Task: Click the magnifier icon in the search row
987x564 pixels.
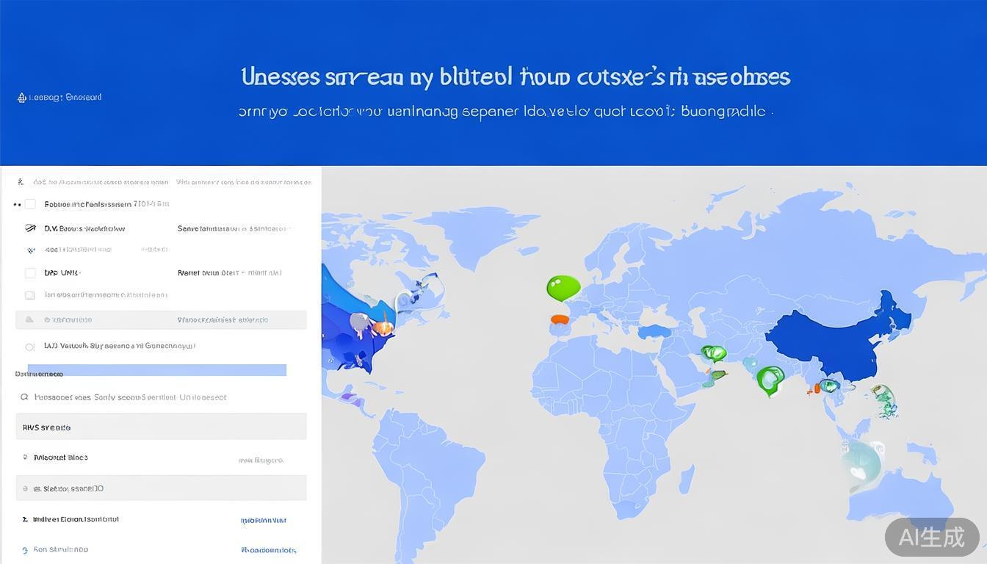Action: (x=24, y=397)
